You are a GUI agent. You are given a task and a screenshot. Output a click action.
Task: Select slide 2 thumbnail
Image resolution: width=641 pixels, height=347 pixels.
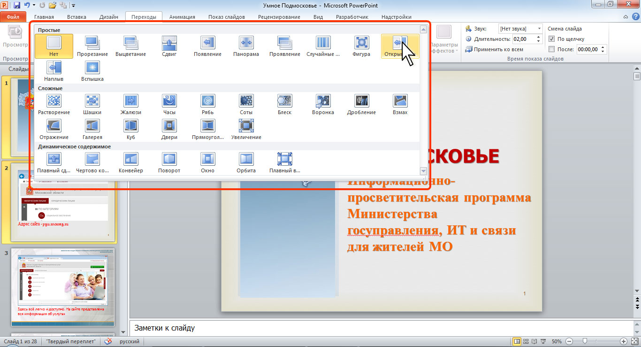point(63,202)
